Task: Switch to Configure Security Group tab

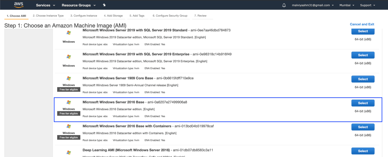Action: point(170,16)
